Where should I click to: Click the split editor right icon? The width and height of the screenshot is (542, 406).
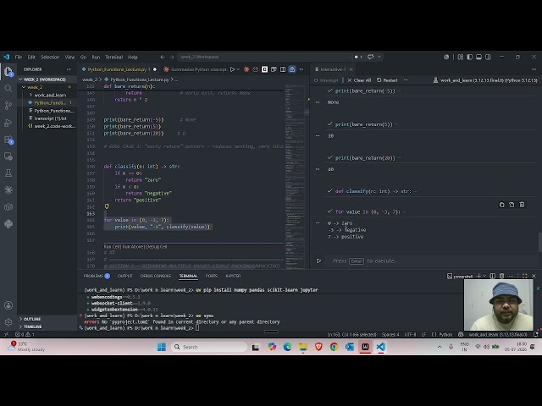click(x=283, y=69)
